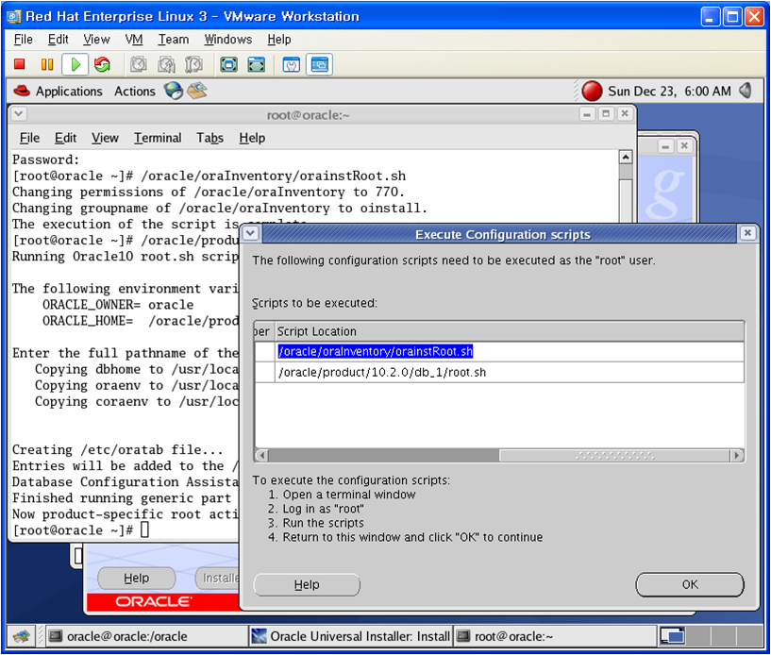Switch to root@oracle:~ in the taskbar

click(555, 636)
